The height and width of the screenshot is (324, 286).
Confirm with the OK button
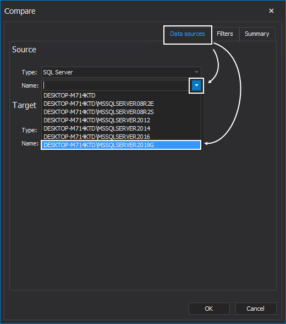click(209, 309)
